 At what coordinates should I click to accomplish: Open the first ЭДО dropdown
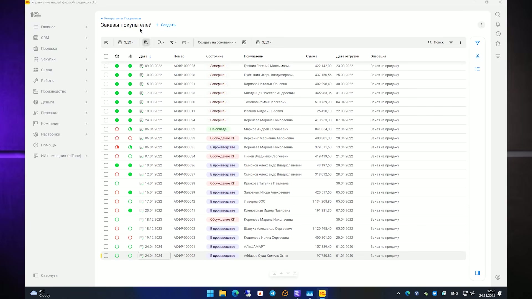click(126, 42)
